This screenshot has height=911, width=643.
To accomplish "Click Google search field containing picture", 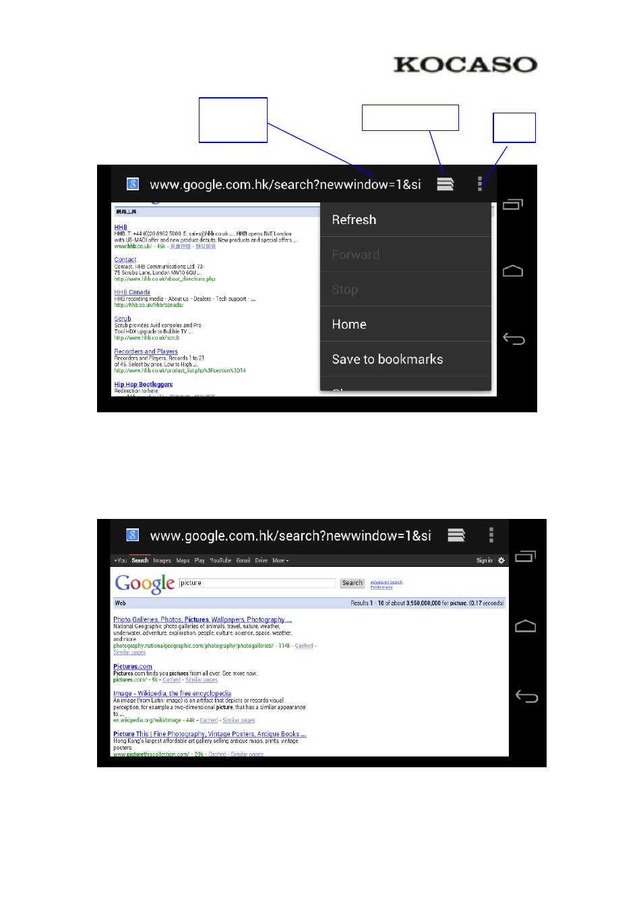I will coord(257,583).
